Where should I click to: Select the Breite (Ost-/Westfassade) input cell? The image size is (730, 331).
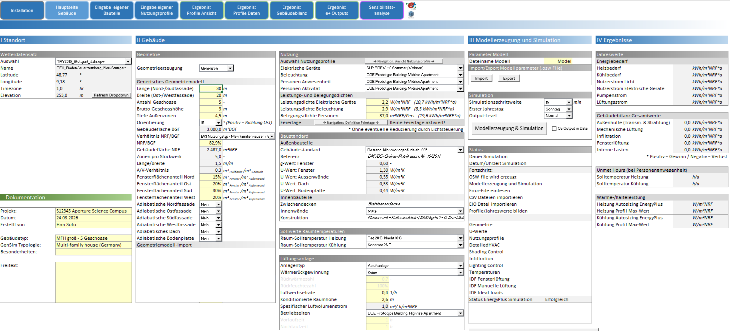click(210, 95)
